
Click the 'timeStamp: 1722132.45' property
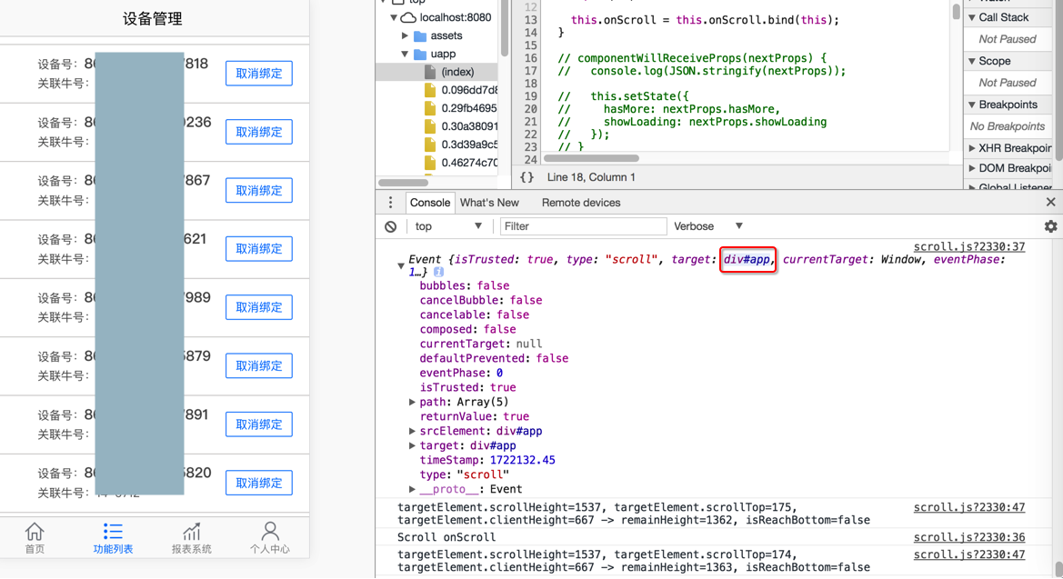(x=487, y=460)
